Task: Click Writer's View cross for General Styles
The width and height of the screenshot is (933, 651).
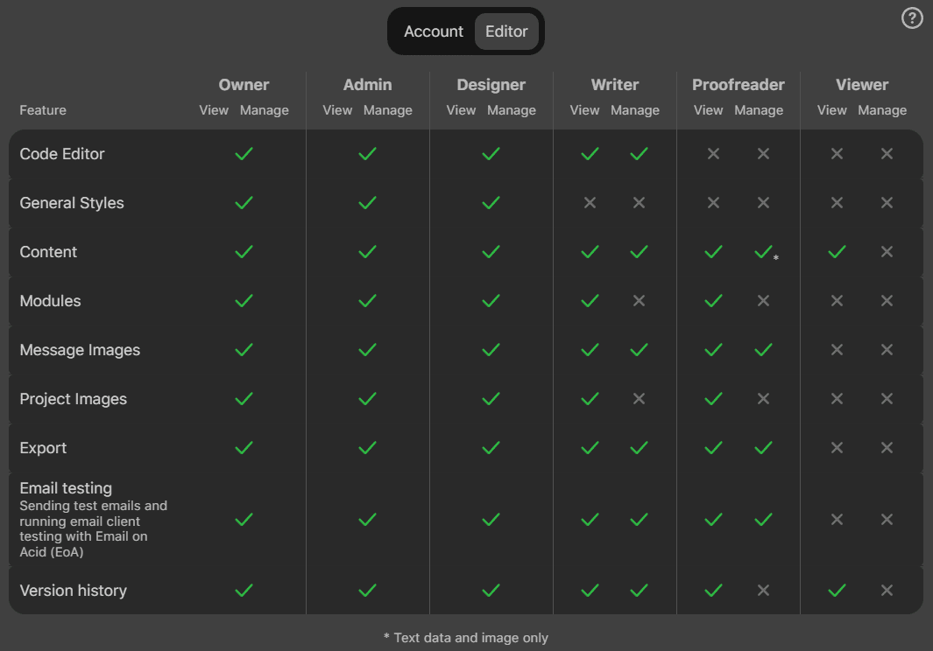Action: coord(590,203)
